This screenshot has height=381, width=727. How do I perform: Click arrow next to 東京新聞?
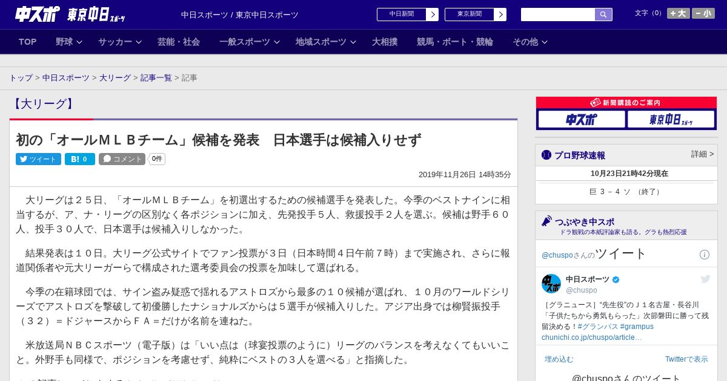(x=500, y=15)
